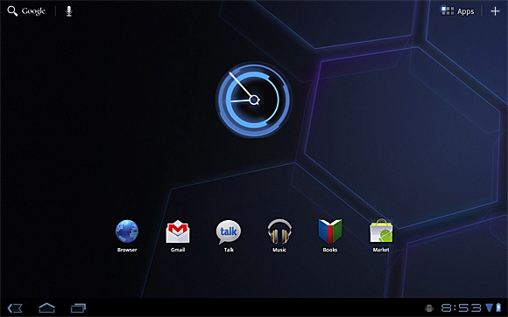This screenshot has width=508, height=317.
Task: Show recent apps via multitasking icon
Action: (78, 308)
